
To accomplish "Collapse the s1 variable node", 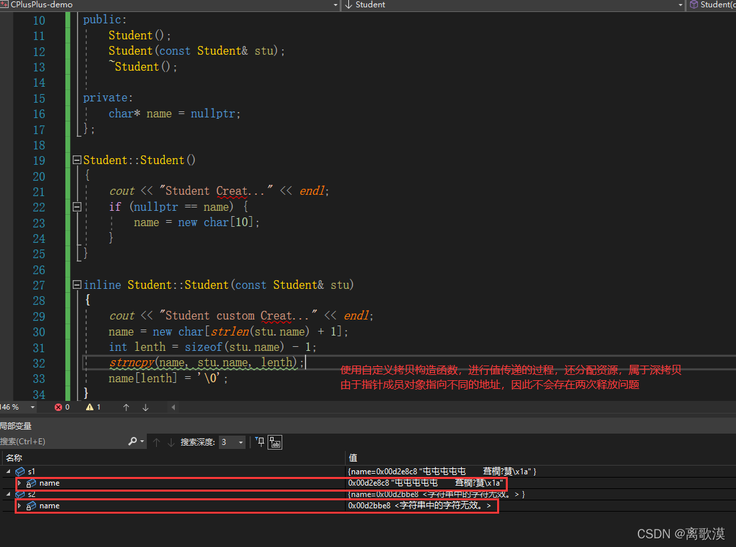I will coord(9,471).
